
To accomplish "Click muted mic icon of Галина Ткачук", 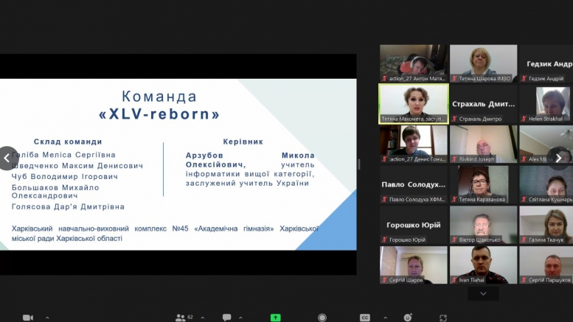I will pyautogui.click(x=524, y=240).
